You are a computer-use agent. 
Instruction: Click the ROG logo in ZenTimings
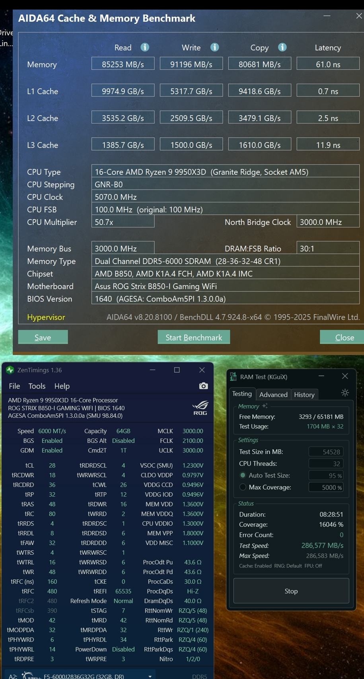(x=200, y=408)
